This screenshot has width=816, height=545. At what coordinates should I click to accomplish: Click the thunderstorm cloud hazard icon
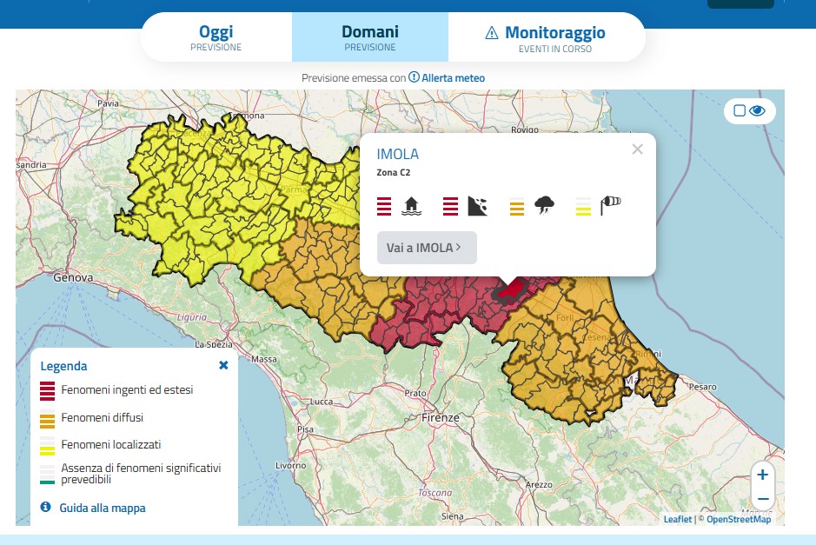click(544, 206)
